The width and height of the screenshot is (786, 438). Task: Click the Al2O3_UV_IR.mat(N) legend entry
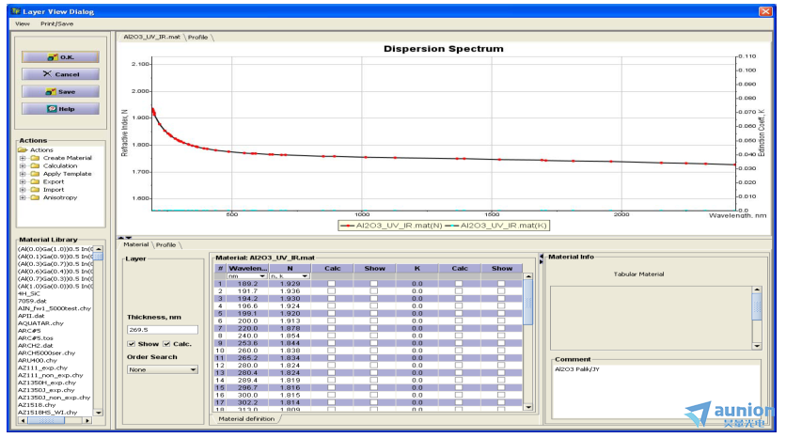pos(391,226)
